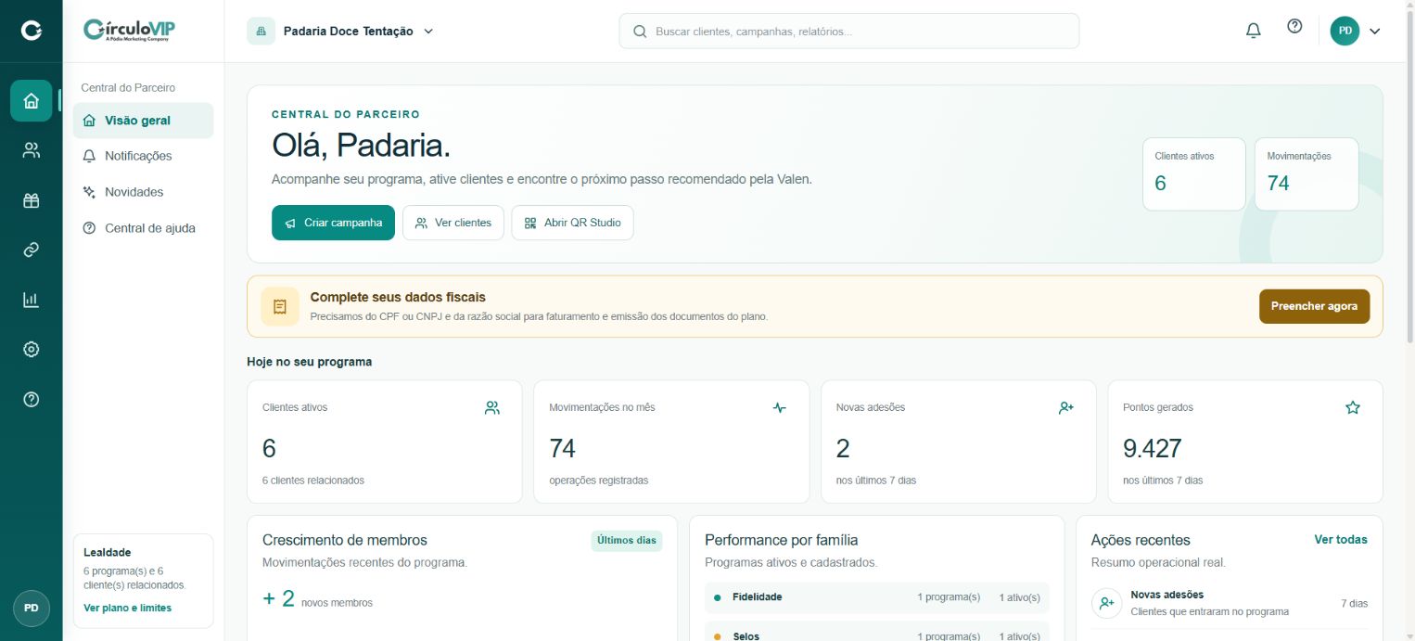Viewport: 1415px width, 641px height.
Task: Open Novidades in sidebar
Action: pos(143,192)
